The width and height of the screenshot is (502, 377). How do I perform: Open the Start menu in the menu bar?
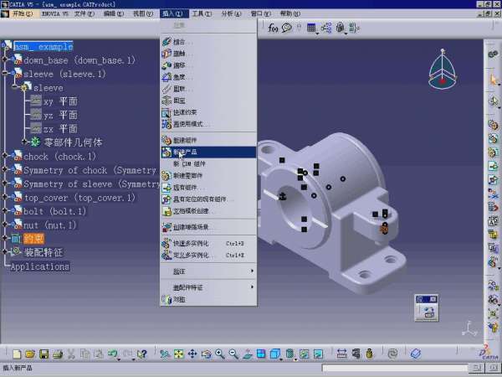22,13
